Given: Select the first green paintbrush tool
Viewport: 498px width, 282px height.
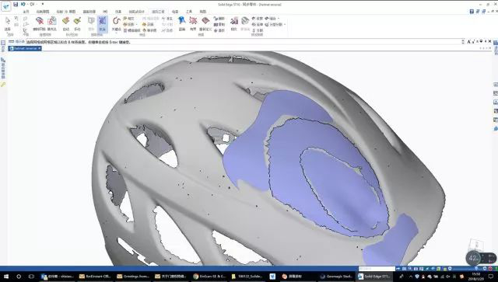Looking at the screenshot, I should point(65,21).
